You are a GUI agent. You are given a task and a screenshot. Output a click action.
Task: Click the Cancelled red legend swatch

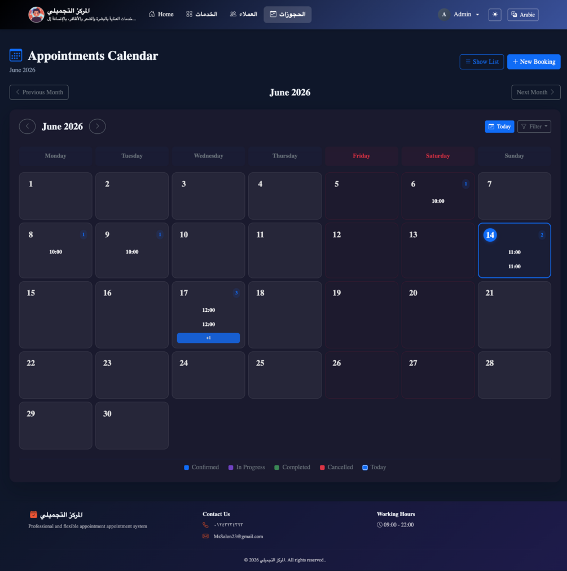pyautogui.click(x=322, y=468)
